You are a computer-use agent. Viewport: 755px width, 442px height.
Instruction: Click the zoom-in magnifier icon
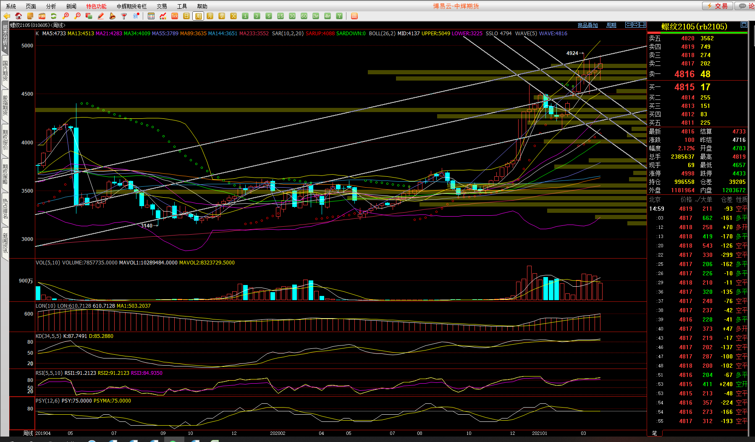coord(66,16)
